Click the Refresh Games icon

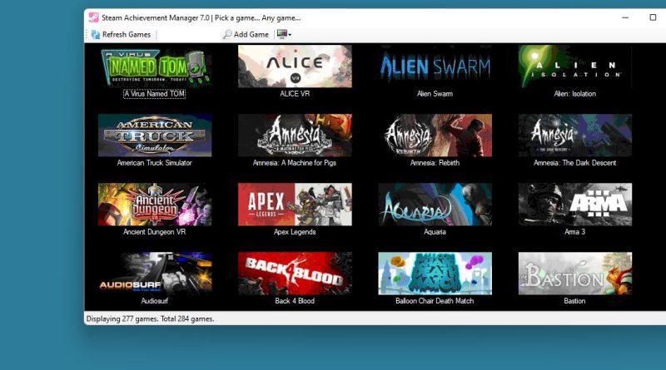coord(96,34)
